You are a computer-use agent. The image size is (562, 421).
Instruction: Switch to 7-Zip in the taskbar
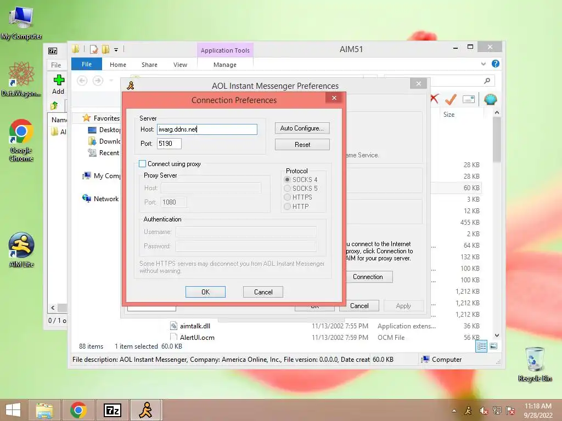pos(112,410)
